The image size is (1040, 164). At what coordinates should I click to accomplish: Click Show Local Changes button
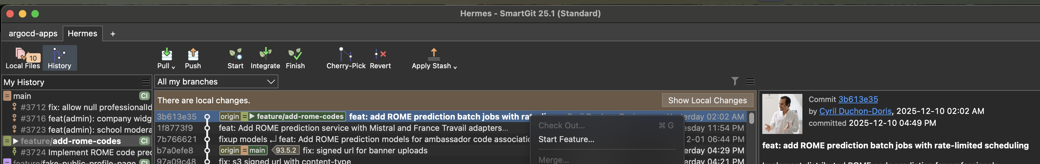click(707, 100)
